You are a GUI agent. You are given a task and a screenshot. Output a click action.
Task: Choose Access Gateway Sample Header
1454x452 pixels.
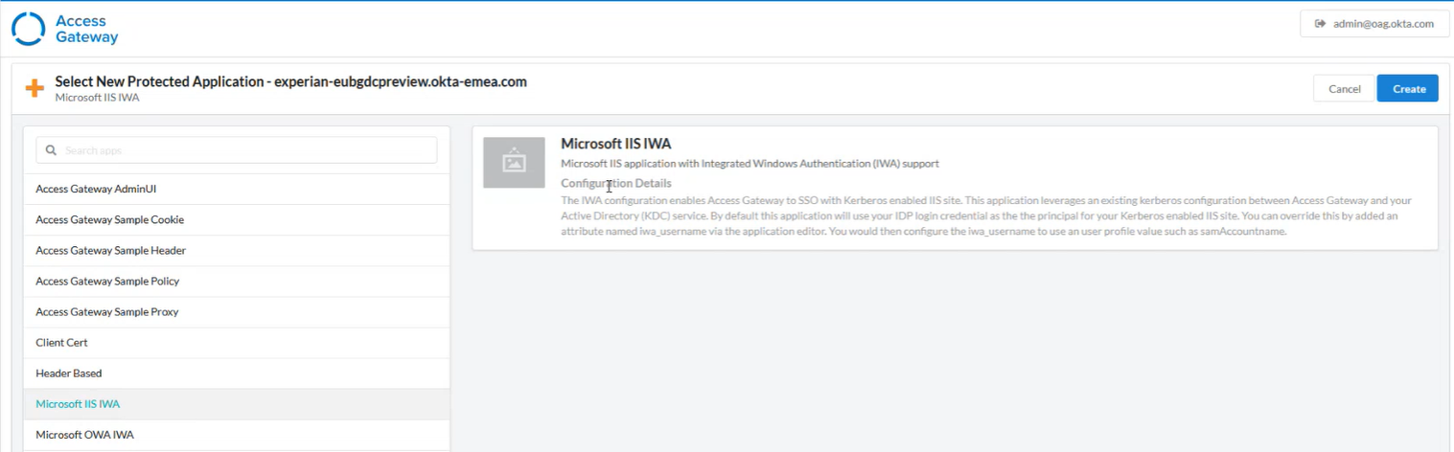pos(110,251)
